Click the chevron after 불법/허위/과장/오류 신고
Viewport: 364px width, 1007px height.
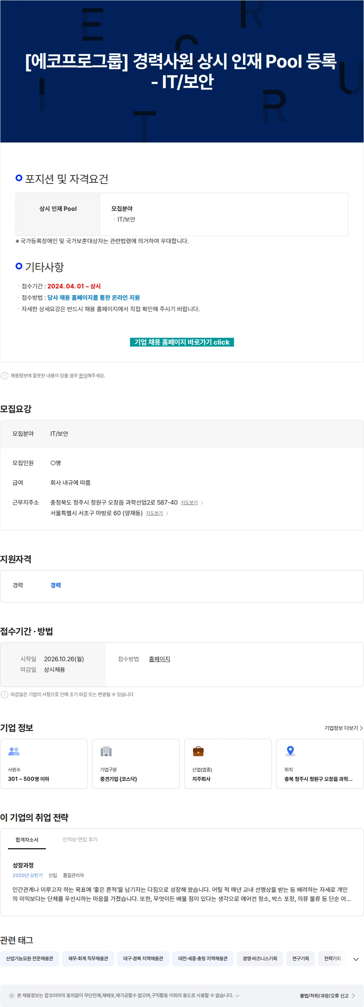353,996
